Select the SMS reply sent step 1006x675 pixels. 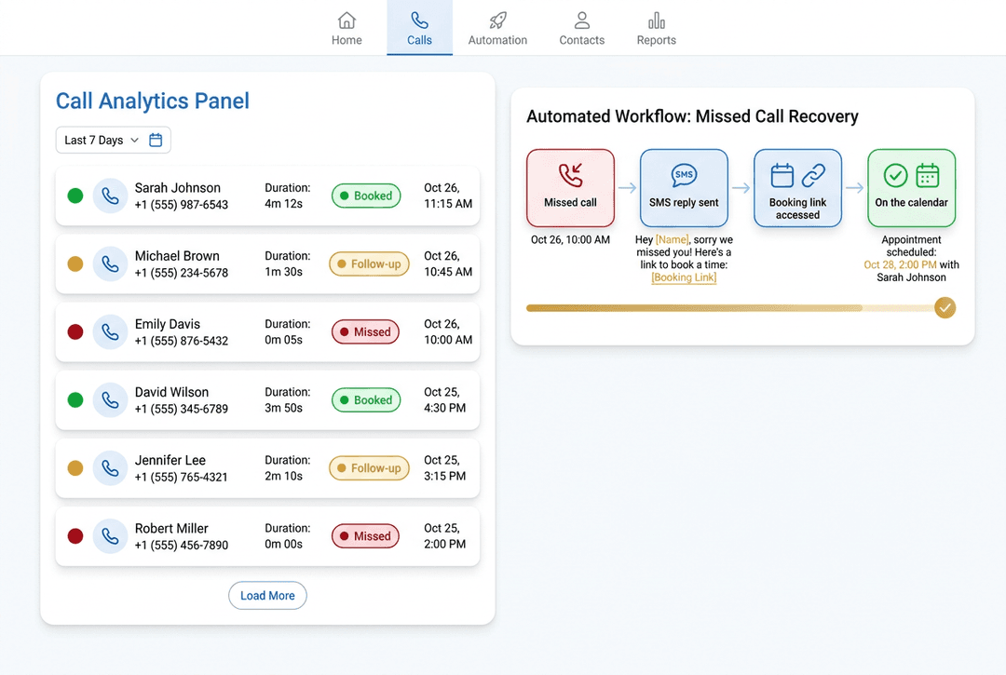(x=684, y=188)
